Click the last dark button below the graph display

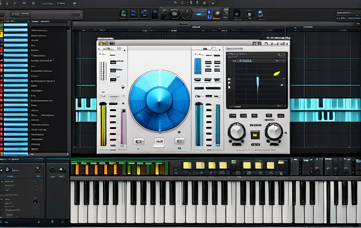281,115
